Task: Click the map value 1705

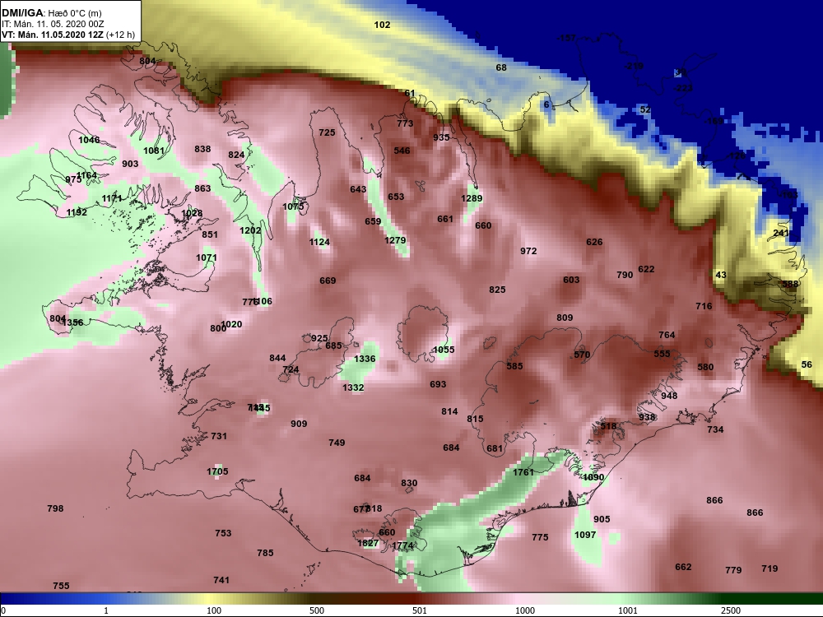Action: 217,471
